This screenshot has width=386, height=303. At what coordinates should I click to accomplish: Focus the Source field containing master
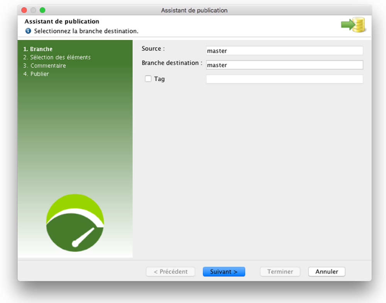[284, 51]
